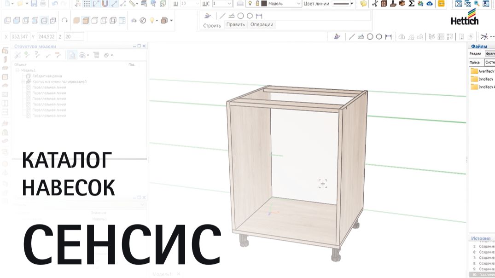Switch to the Строить tab
Image resolution: width=495 pixels, height=278 pixels.
click(x=212, y=26)
